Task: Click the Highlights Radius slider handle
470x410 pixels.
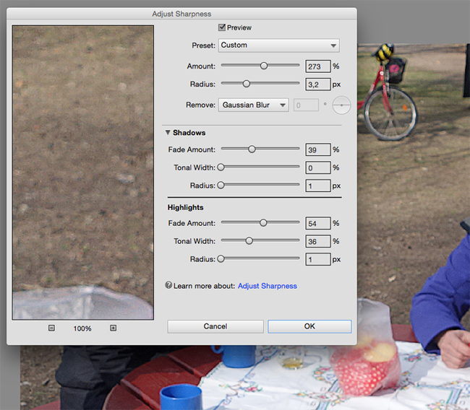Action: (221, 258)
